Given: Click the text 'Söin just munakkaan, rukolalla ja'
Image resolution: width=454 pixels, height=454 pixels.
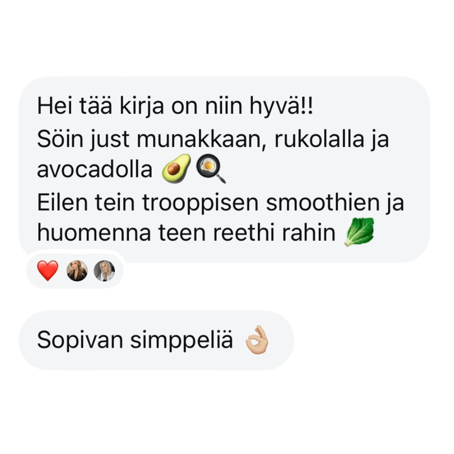Looking at the screenshot, I should (x=213, y=139).
